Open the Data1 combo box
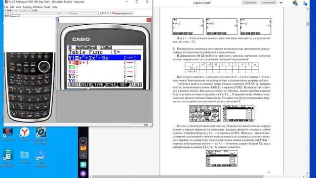 [85, 13]
